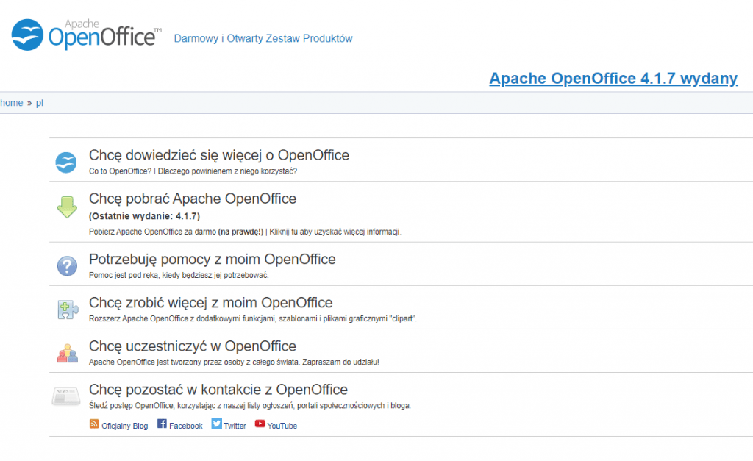Click 'Oficjalny Blog' text link
The width and height of the screenshot is (753, 461).
click(125, 425)
